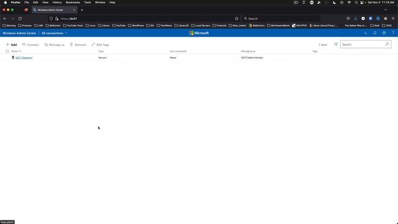The image size is (398, 224).
Task: Sort by the Managing as column header
Action: click(248, 51)
